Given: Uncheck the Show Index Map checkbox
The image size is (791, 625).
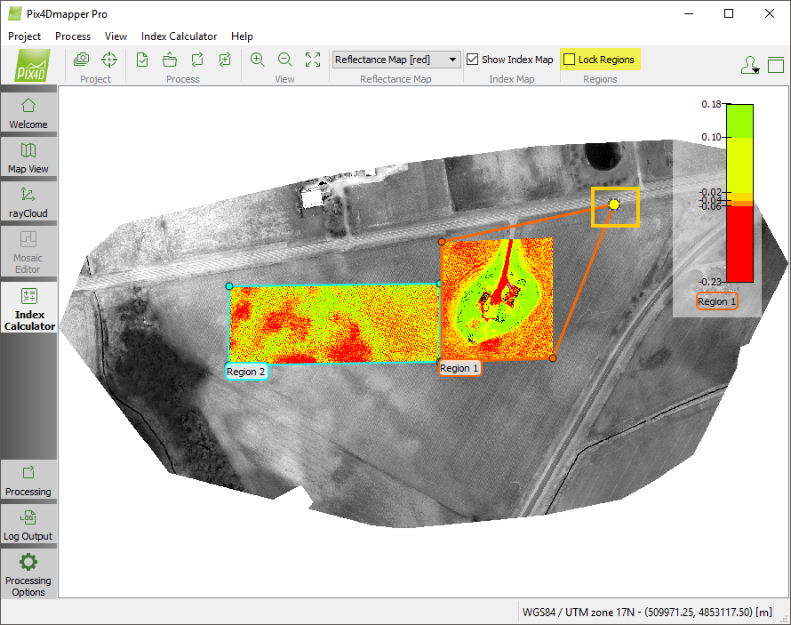Looking at the screenshot, I should 473,60.
